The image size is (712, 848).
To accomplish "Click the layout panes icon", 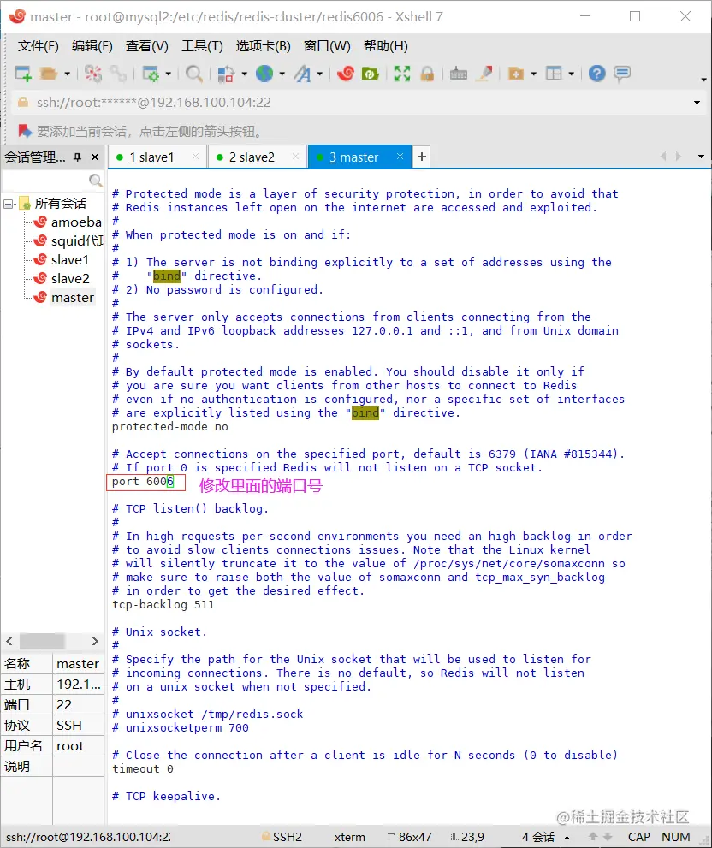I will click(x=554, y=74).
